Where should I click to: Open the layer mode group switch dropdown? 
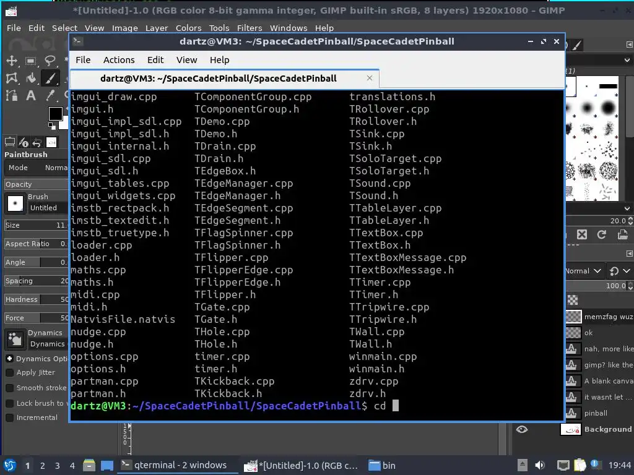619,271
